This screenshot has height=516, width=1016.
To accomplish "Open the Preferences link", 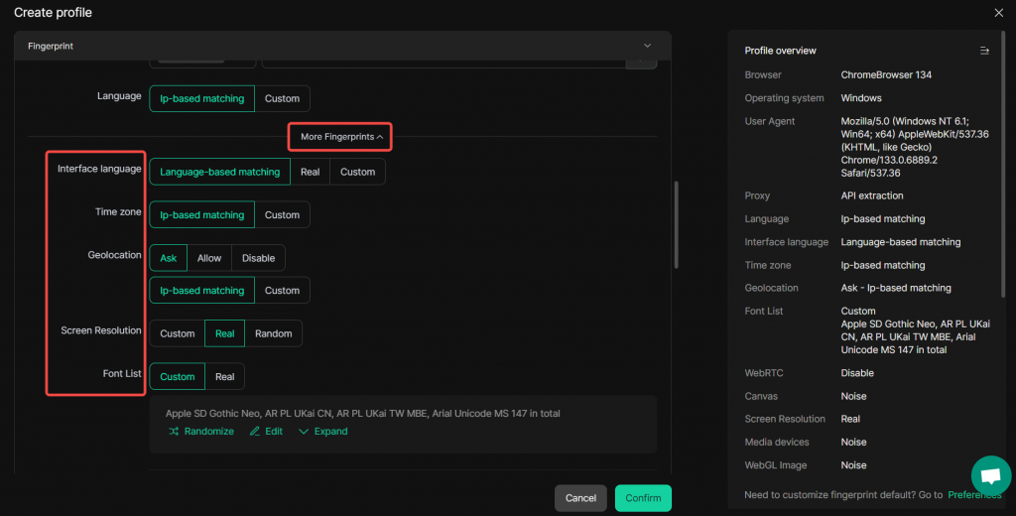I will [973, 495].
